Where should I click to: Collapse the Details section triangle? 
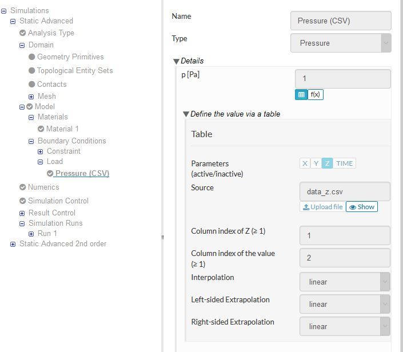177,61
